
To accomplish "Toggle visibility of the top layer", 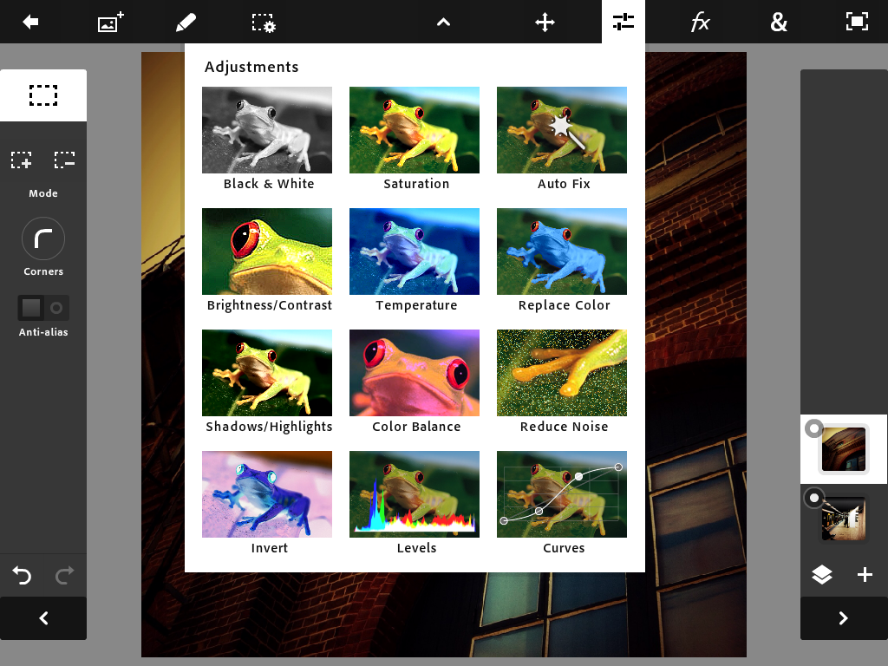I will tap(813, 428).
